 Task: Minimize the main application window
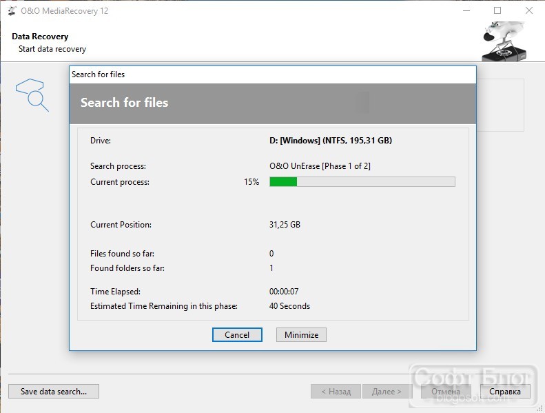[x=466, y=11]
